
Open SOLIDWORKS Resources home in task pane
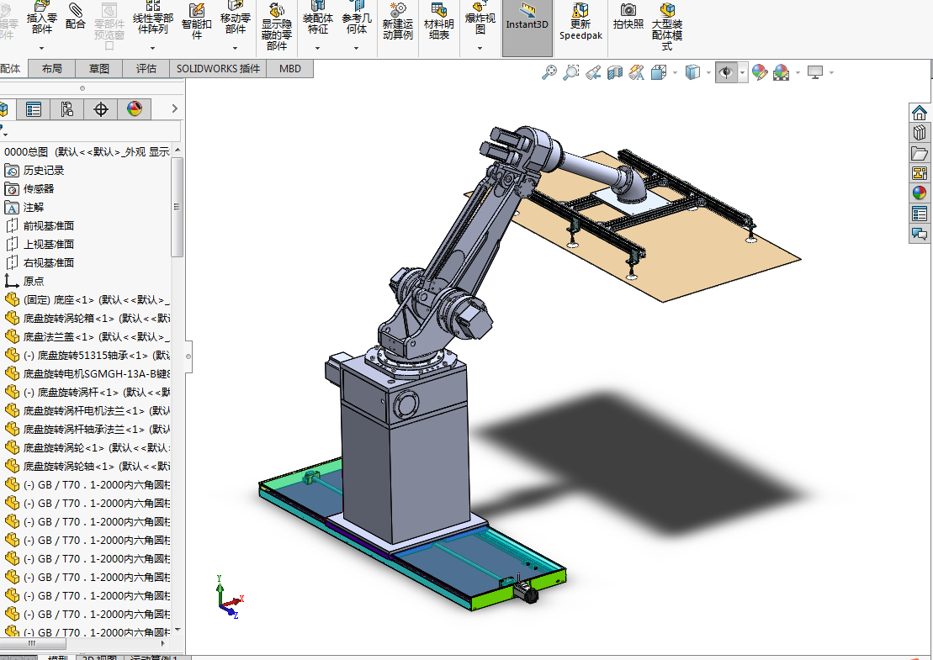point(920,113)
